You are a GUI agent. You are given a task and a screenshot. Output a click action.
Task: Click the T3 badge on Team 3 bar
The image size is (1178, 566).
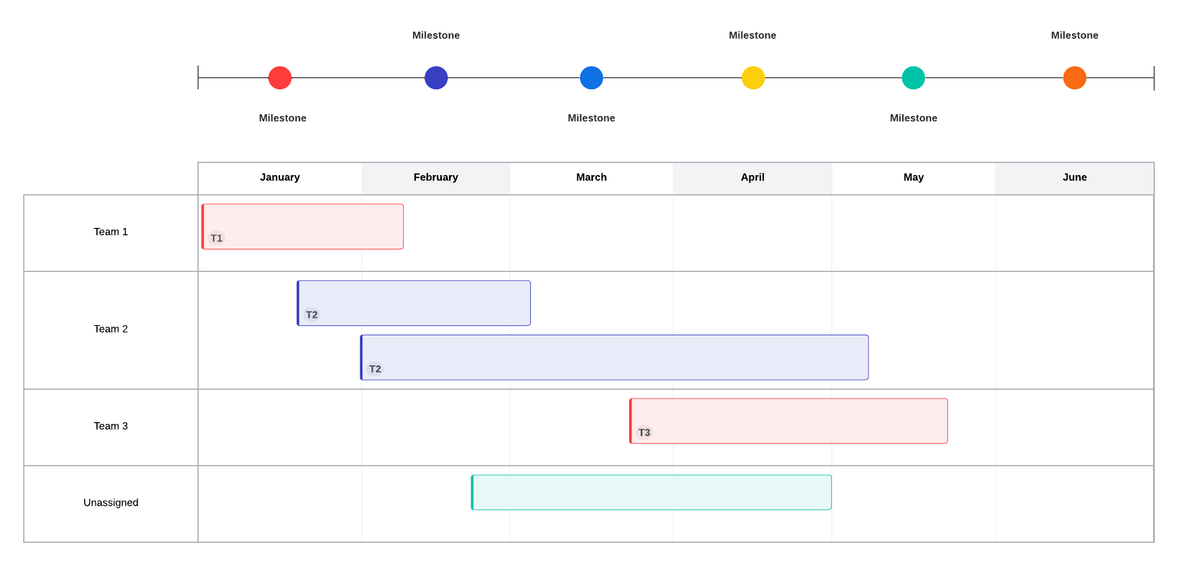(644, 433)
